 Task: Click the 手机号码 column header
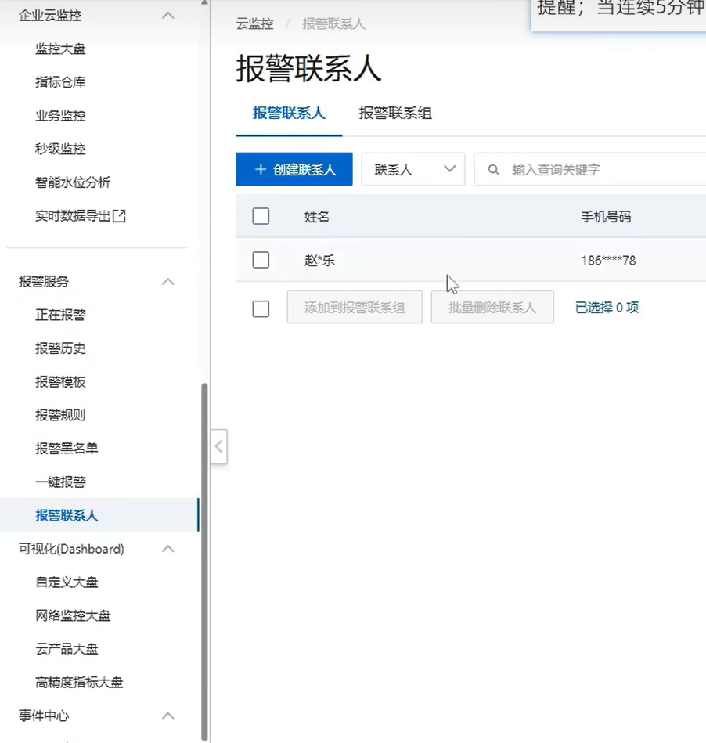pos(606,217)
